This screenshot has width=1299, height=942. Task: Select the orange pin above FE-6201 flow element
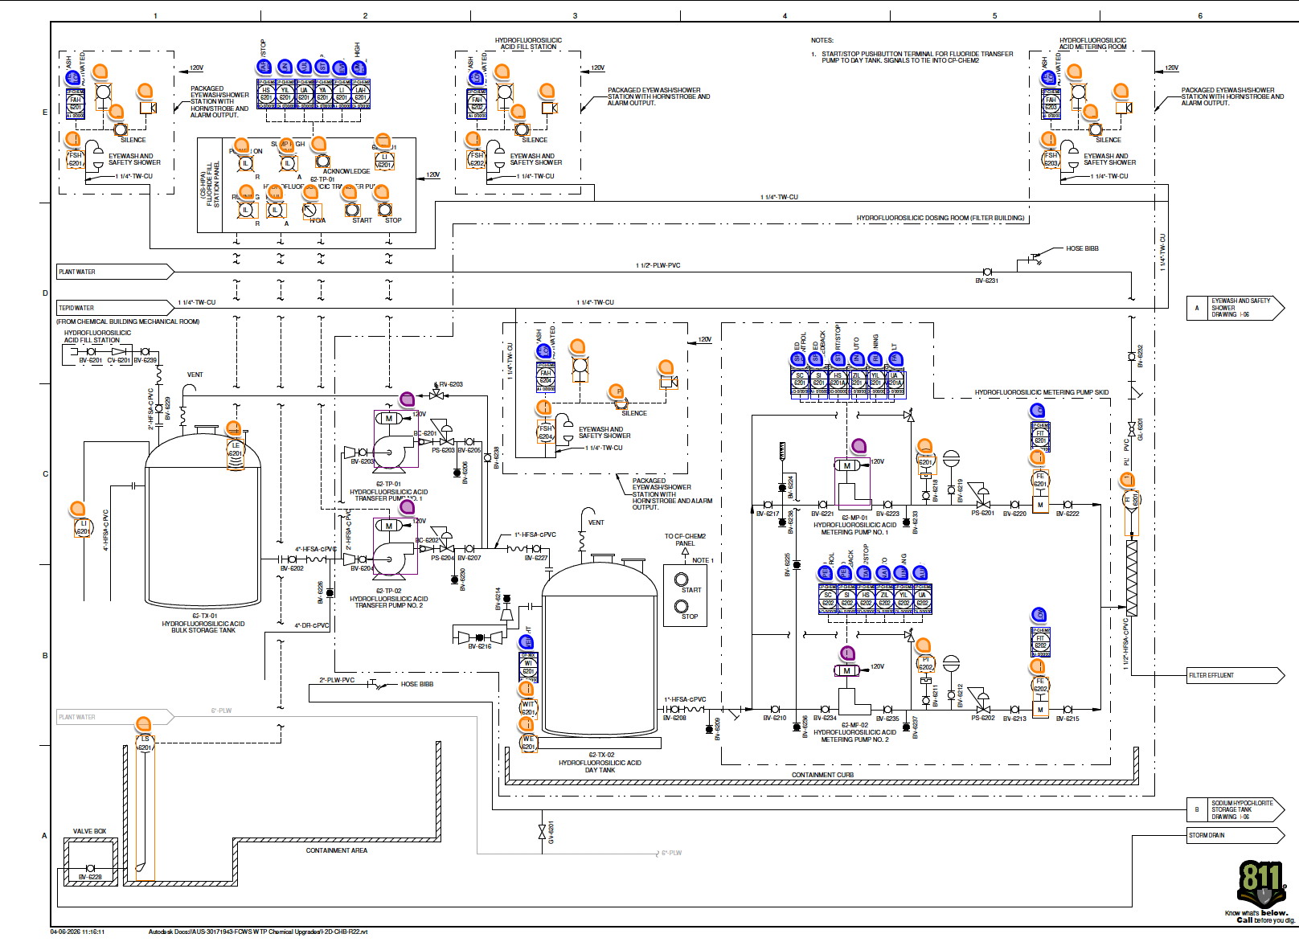(x=1038, y=457)
